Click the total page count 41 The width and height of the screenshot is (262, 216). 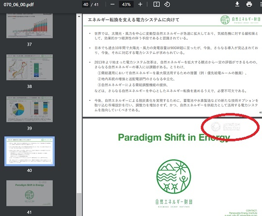(x=96, y=4)
